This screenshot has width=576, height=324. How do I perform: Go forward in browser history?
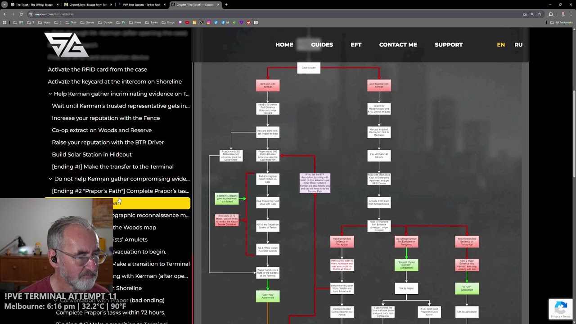point(13,14)
